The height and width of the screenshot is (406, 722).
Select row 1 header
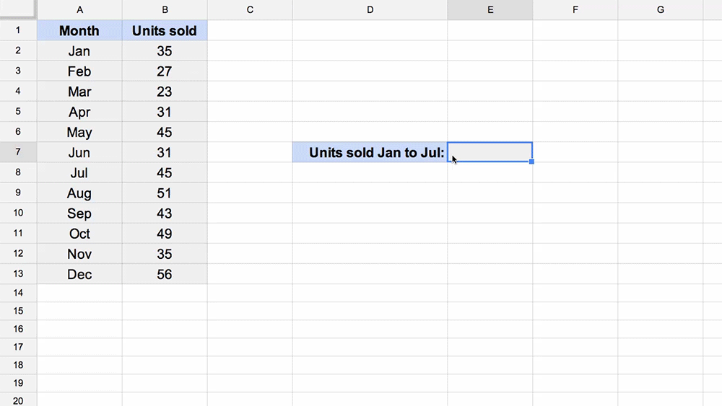18,30
